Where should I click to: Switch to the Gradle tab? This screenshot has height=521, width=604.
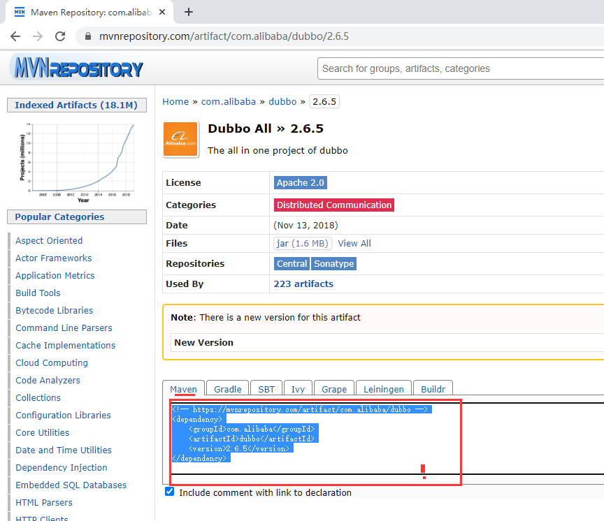click(228, 389)
